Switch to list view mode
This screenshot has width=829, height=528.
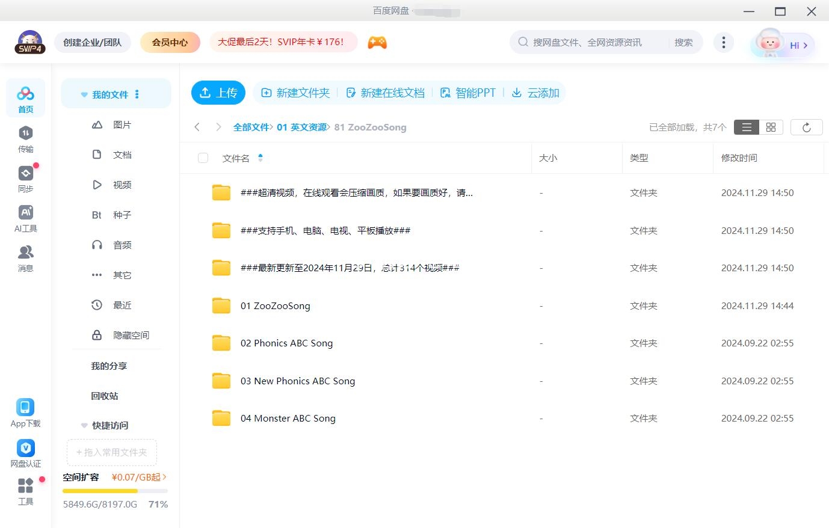pyautogui.click(x=747, y=127)
